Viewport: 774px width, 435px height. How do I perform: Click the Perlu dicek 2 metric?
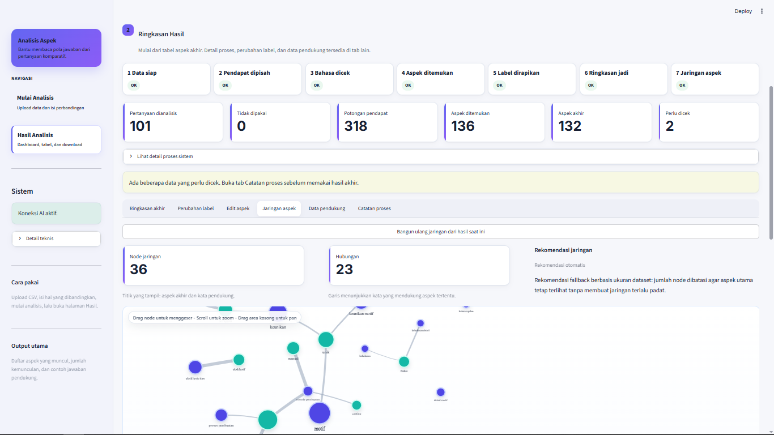pos(709,122)
